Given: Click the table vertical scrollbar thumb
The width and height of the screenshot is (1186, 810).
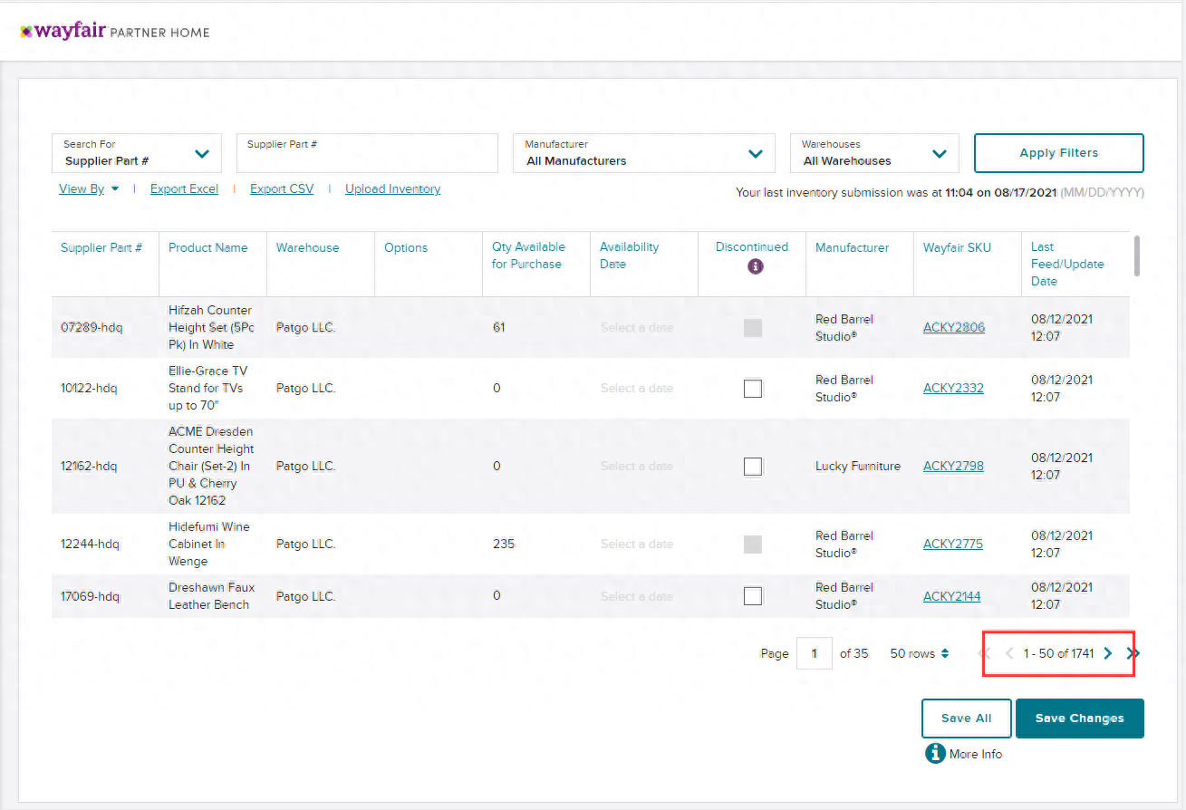Looking at the screenshot, I should click(1136, 256).
